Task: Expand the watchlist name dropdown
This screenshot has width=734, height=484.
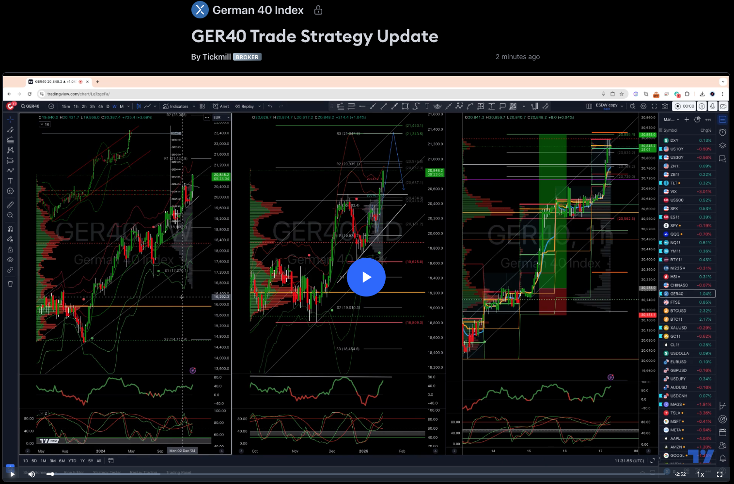Action: click(x=672, y=119)
